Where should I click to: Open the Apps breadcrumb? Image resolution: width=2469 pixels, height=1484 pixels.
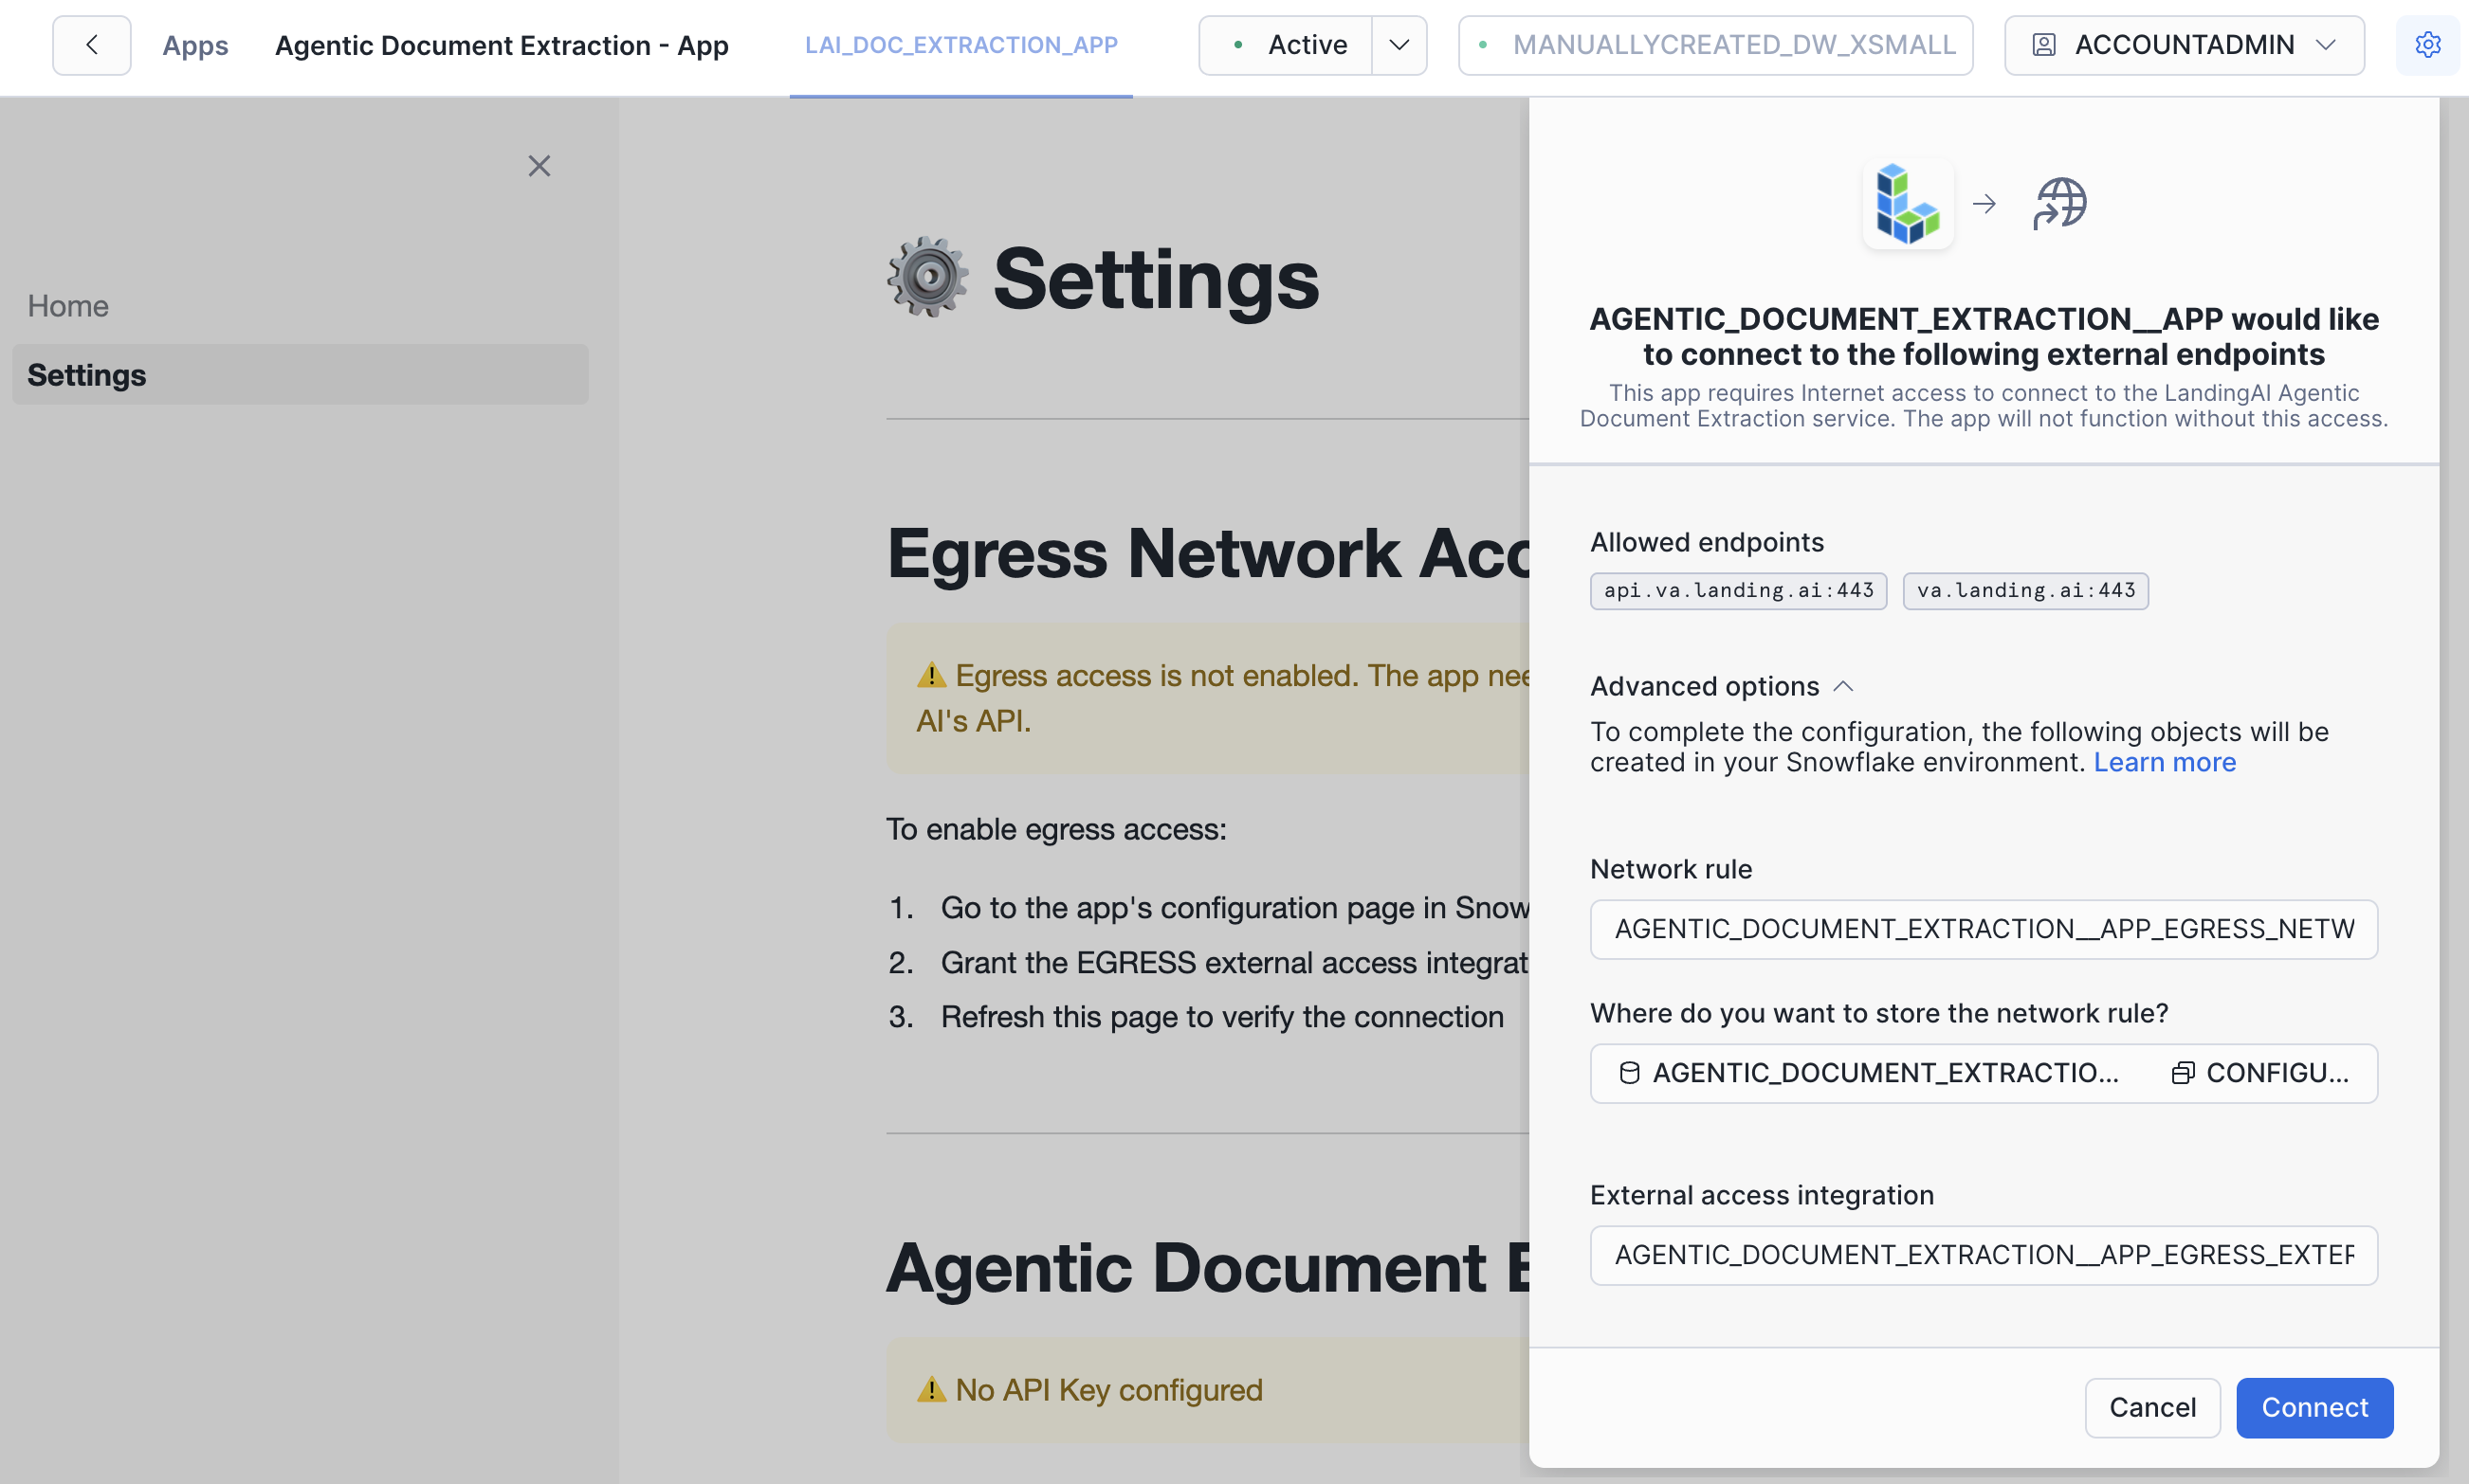[195, 44]
